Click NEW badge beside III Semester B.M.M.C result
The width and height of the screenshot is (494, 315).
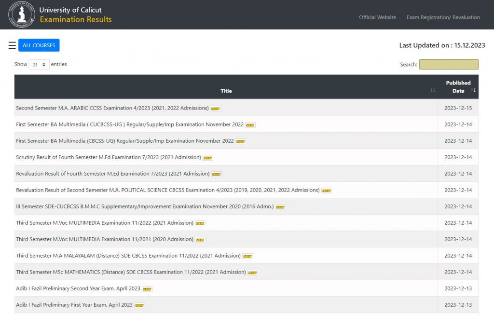point(280,207)
